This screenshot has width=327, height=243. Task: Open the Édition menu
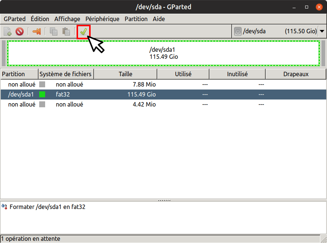[40, 19]
